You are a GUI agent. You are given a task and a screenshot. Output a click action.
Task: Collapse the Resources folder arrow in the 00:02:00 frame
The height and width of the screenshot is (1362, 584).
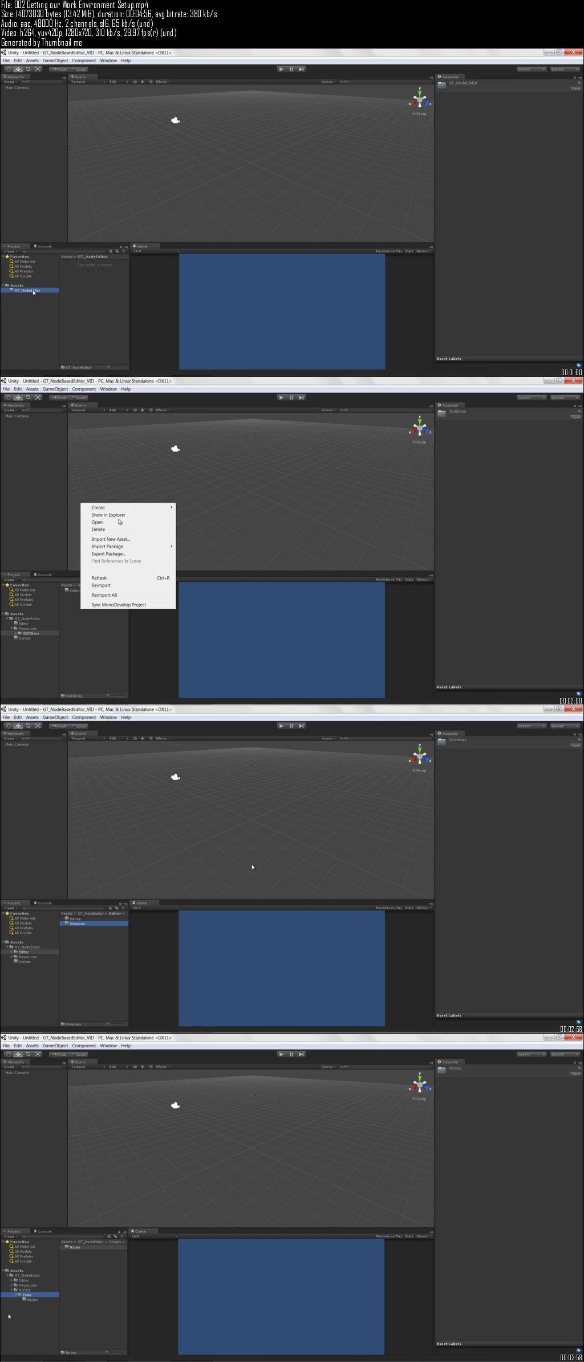coord(12,629)
